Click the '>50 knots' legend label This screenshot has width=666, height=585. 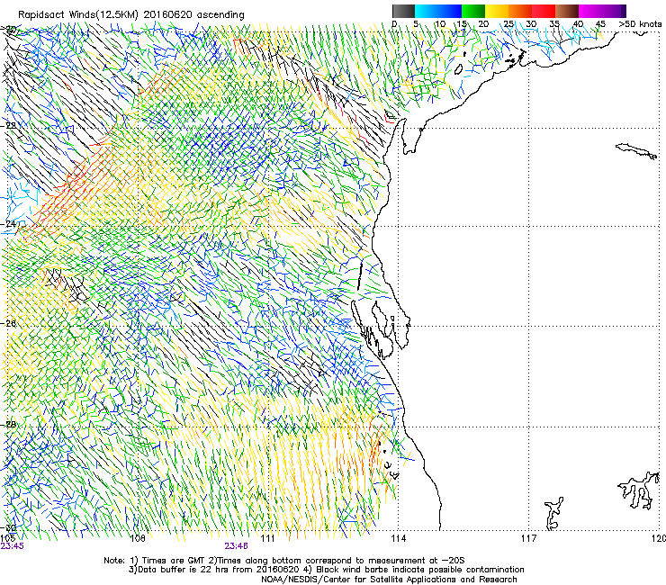coord(640,24)
